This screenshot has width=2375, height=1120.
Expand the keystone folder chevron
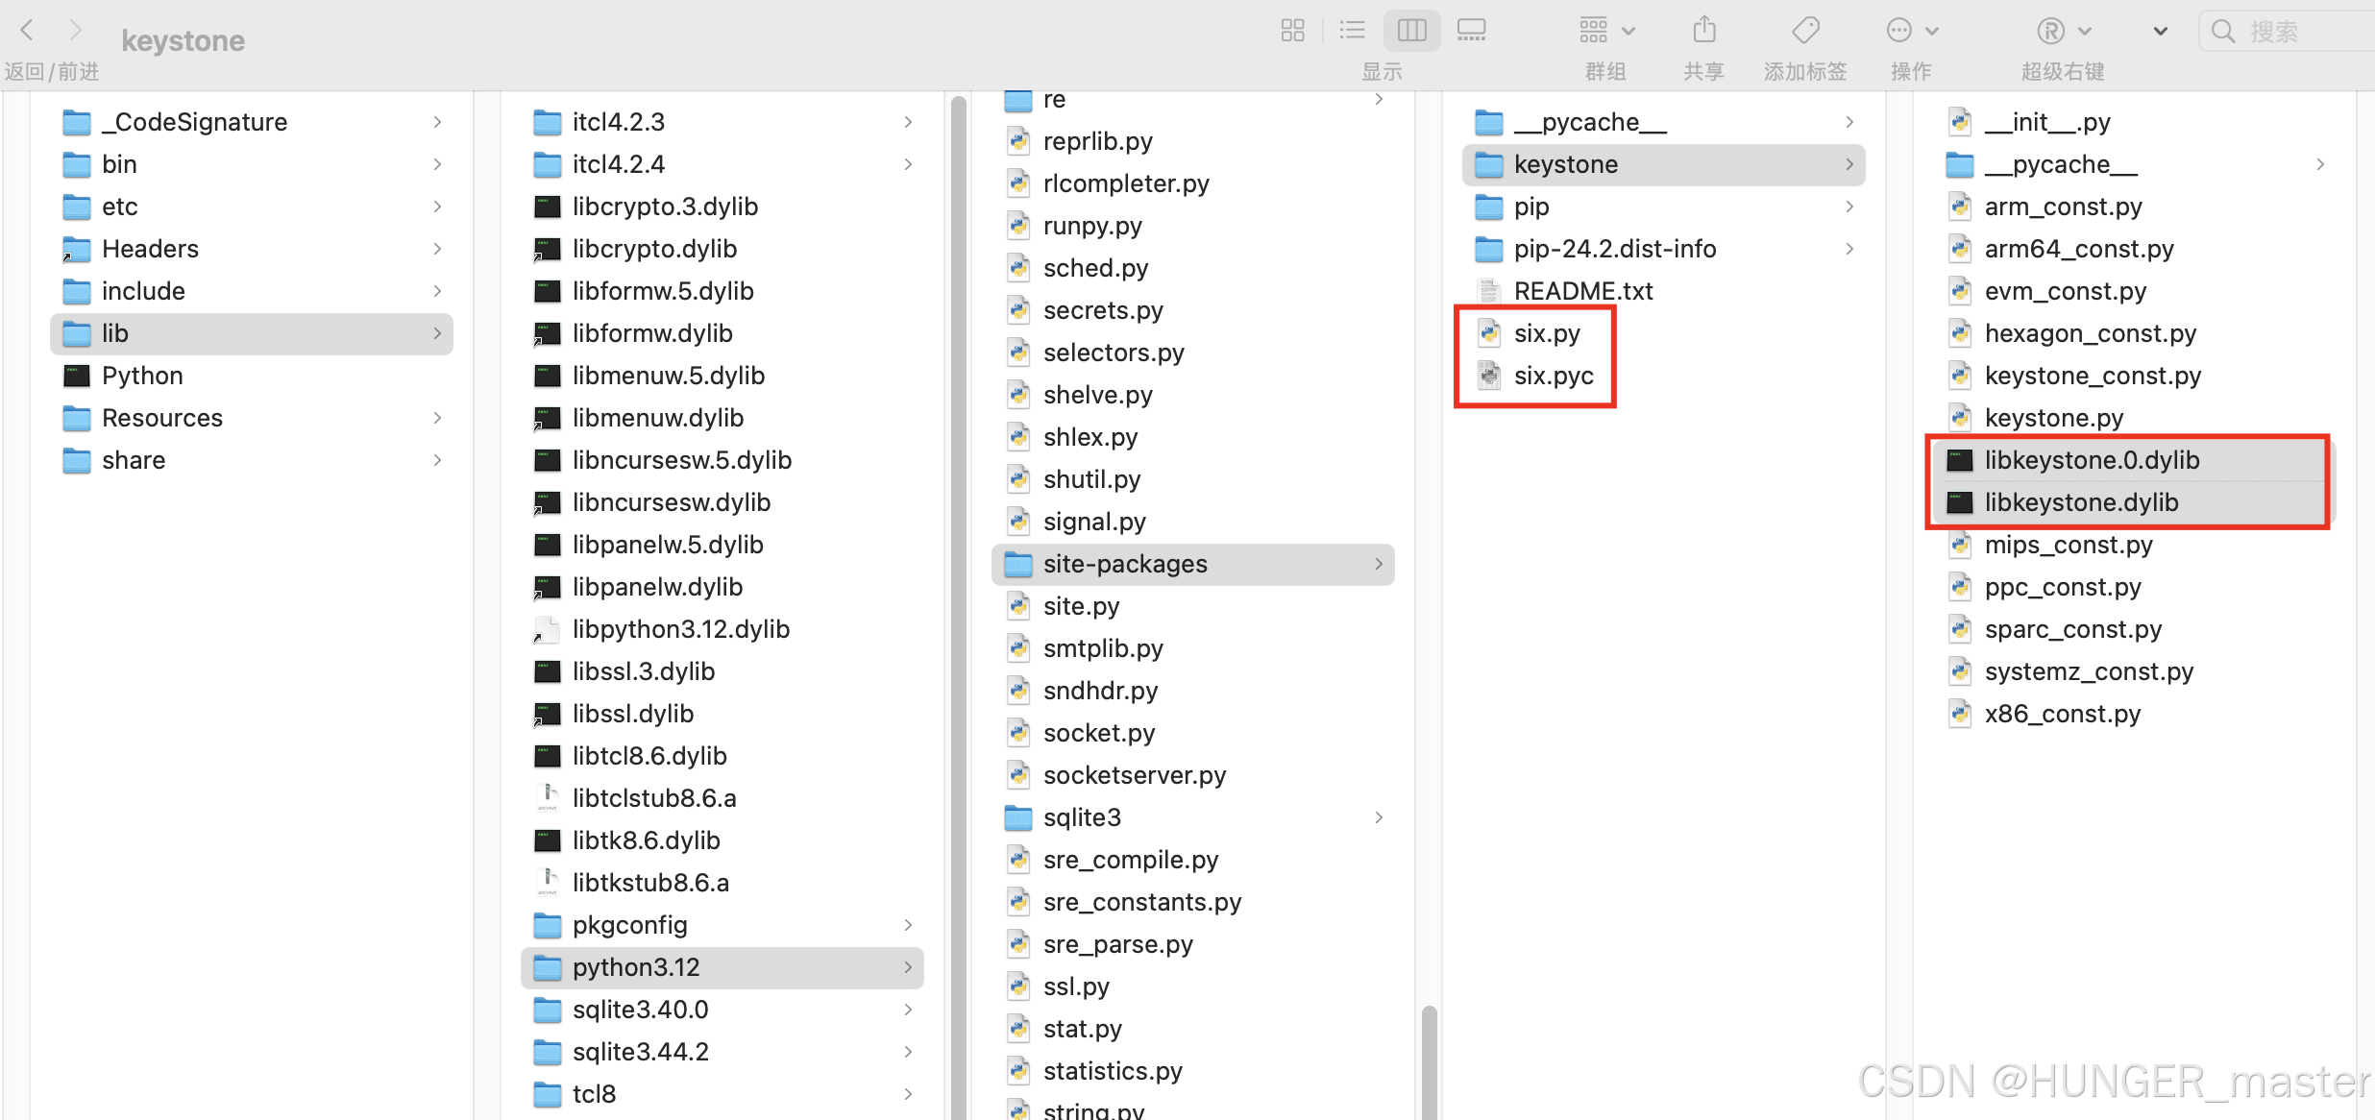click(1849, 164)
